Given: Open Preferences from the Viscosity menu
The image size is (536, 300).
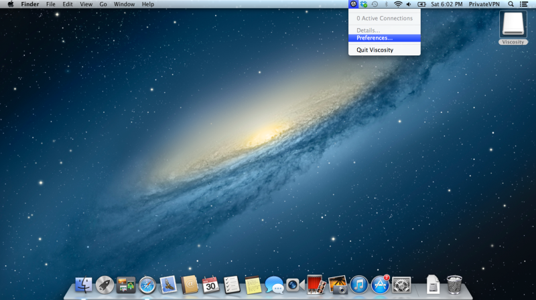Looking at the screenshot, I should point(375,38).
